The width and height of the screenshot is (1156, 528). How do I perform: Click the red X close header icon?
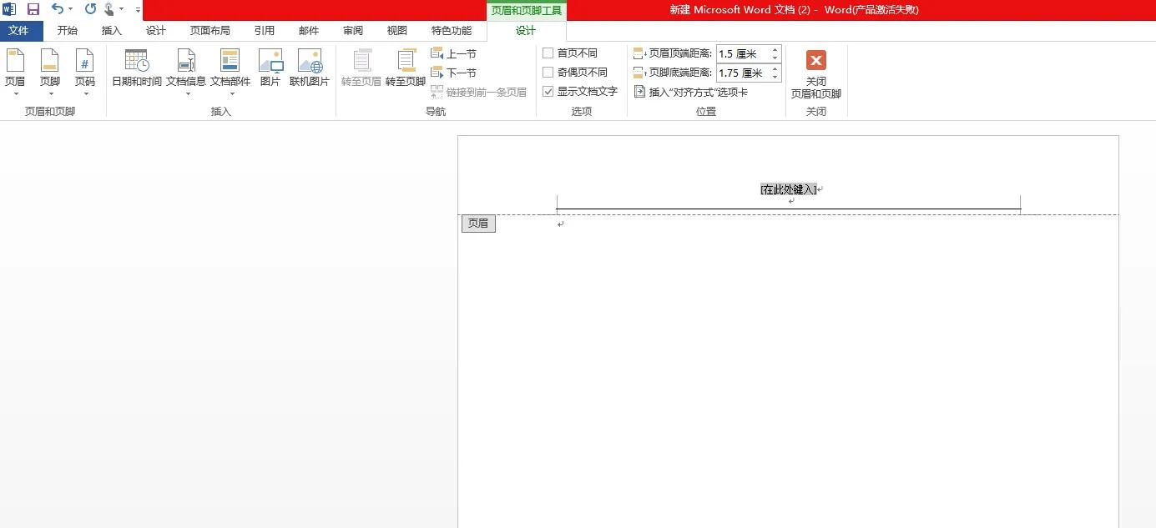pos(816,60)
